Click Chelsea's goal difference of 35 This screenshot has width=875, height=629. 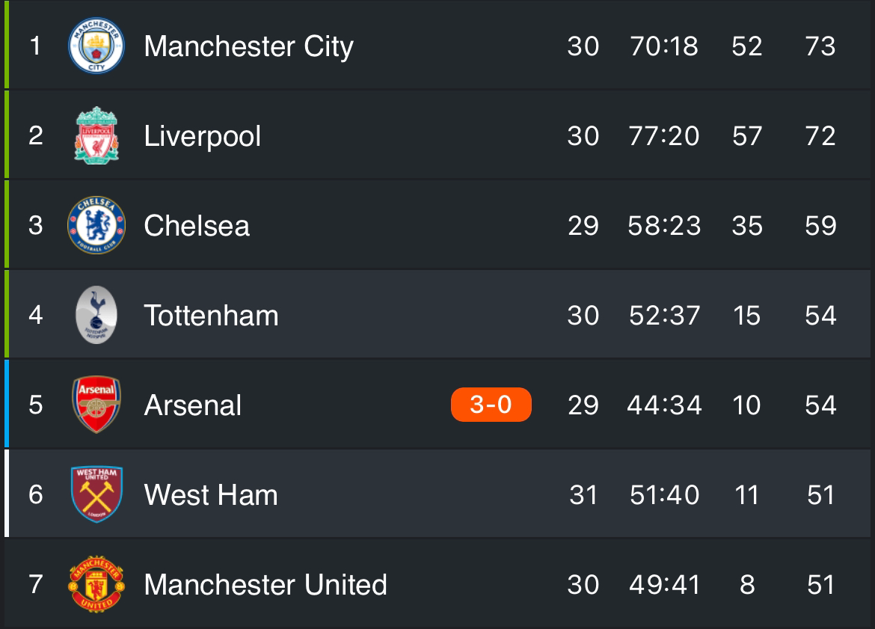pos(747,226)
